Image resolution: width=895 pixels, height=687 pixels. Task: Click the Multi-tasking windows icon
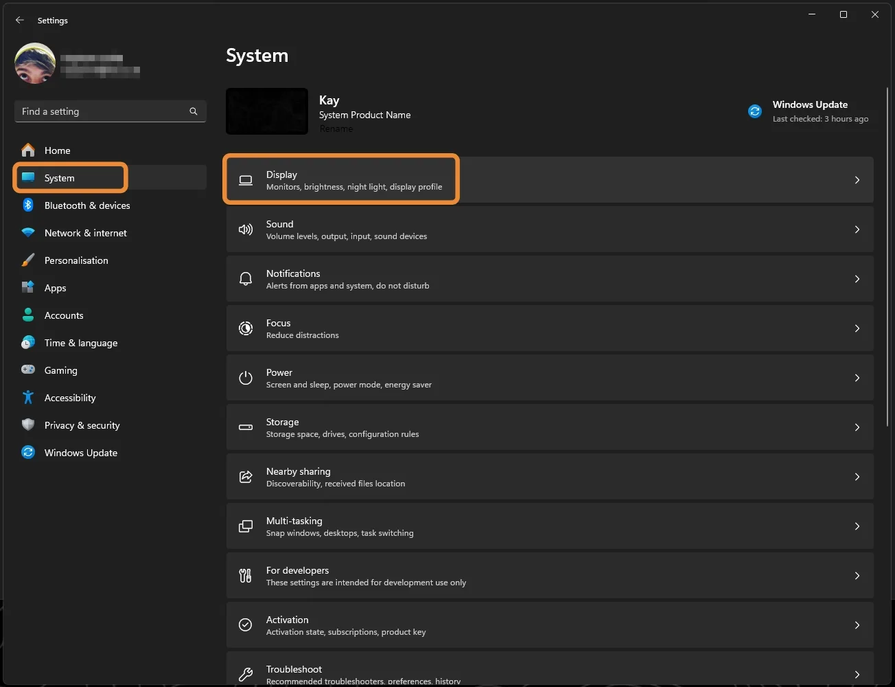point(246,526)
